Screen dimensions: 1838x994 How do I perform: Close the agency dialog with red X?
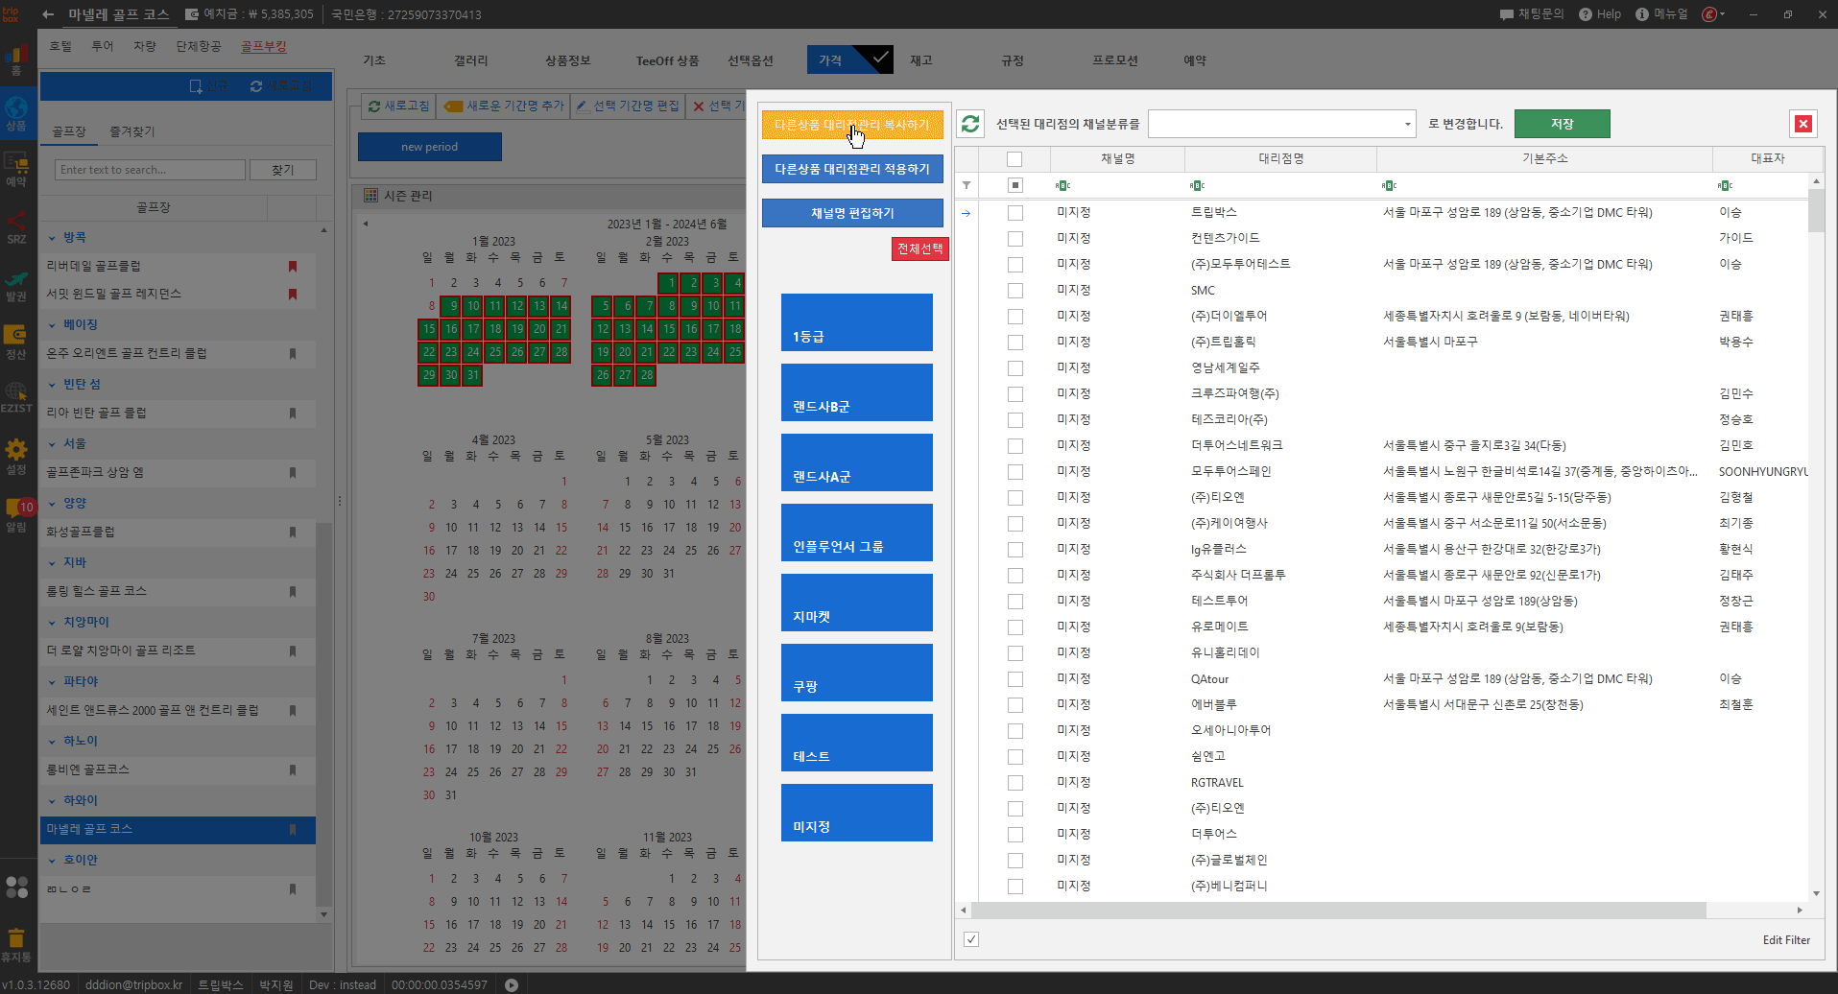1803,124
